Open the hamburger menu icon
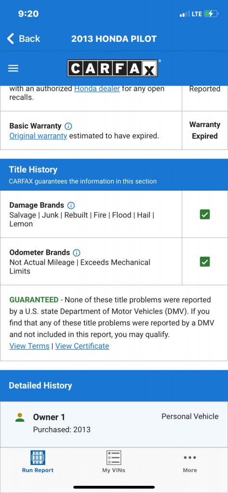Image resolution: width=228 pixels, height=493 pixels. click(x=13, y=68)
